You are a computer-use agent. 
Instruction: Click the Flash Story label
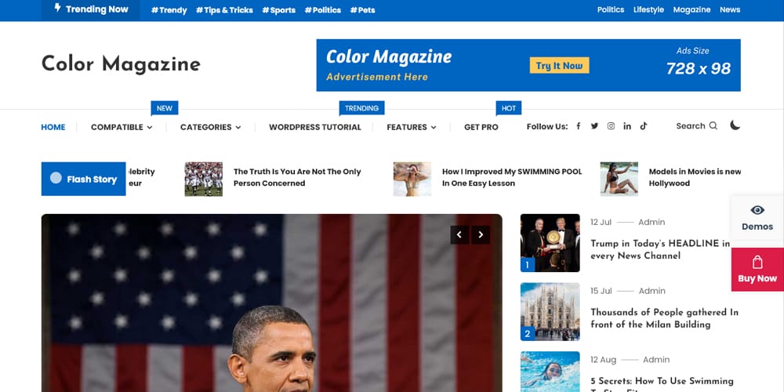(84, 179)
